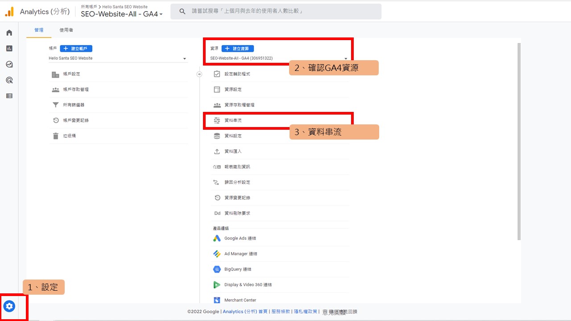This screenshot has height=321, width=571.
Task: Click the Display & Video 360 icon
Action: pos(217,285)
